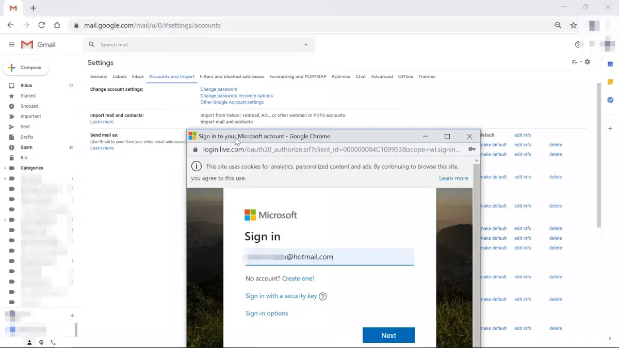Image resolution: width=619 pixels, height=348 pixels.
Task: Click the search magnifier icon in Gmail
Action: pyautogui.click(x=92, y=45)
